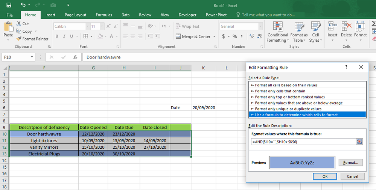Open the Page Layout tab
Viewport: 376px width, 190px height.
pos(75,15)
